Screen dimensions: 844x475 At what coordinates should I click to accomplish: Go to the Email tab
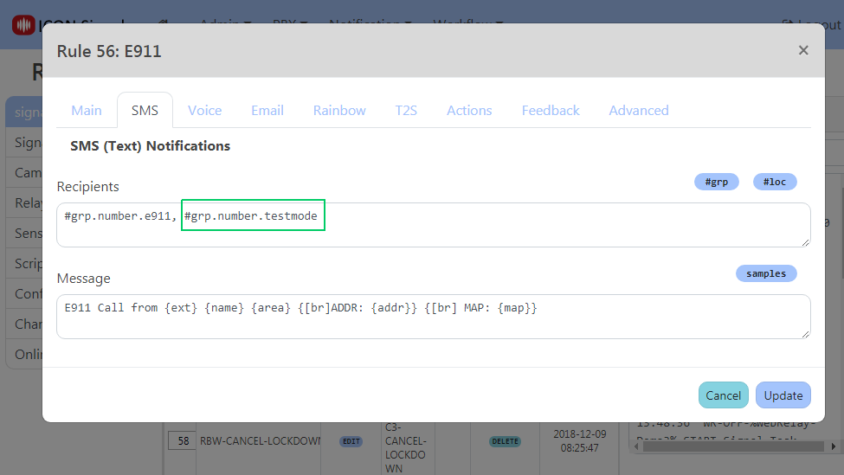pyautogui.click(x=267, y=110)
